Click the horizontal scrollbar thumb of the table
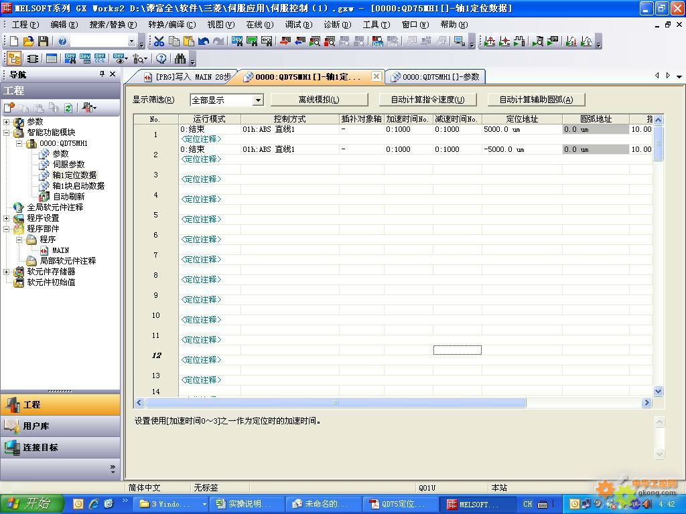Image resolution: width=686 pixels, height=514 pixels. (x=336, y=402)
